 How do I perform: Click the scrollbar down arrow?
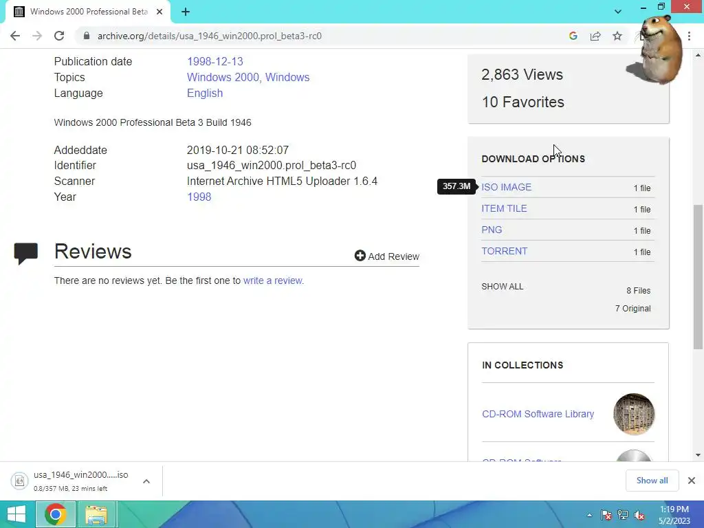click(698, 455)
